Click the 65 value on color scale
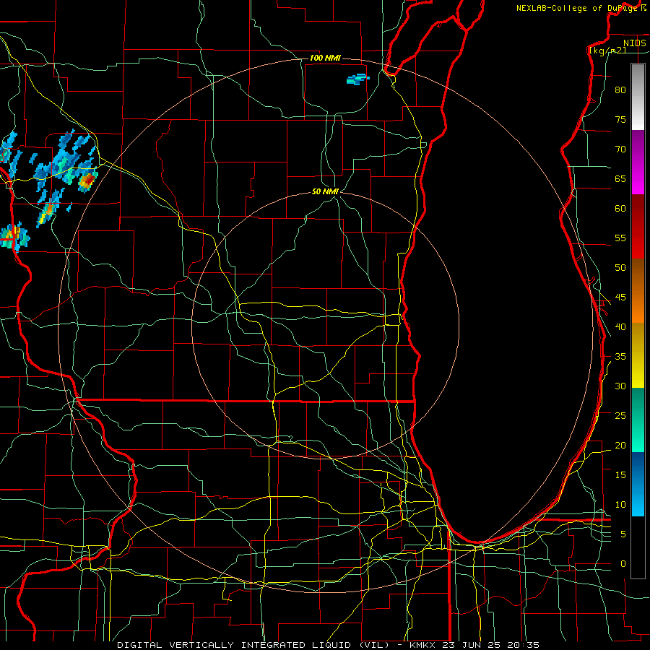This screenshot has width=650, height=650. [x=620, y=179]
